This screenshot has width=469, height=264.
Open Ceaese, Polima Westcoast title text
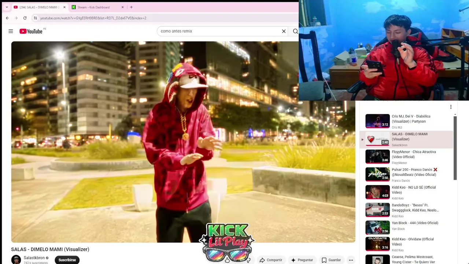[x=413, y=260]
